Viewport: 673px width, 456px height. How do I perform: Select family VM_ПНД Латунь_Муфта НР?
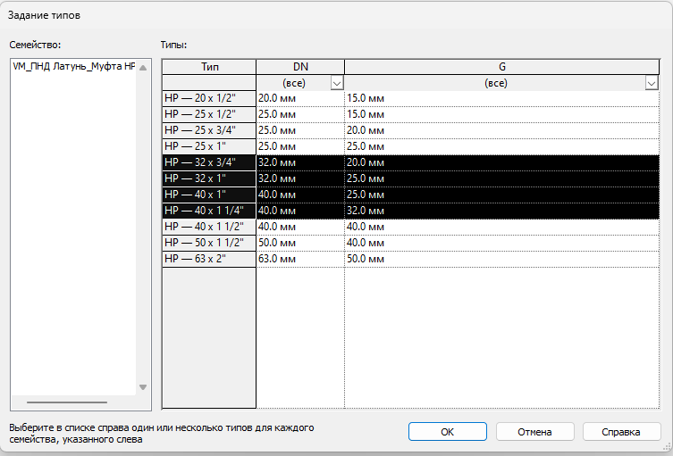coord(74,66)
